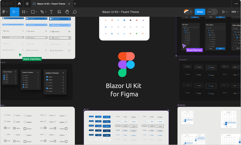Toggle bottom Caption checkbox in largest Column Chooser

coord(47,91)
